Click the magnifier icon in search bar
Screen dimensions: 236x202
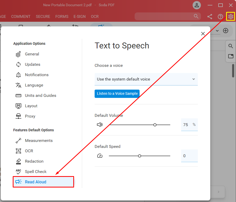196,16
